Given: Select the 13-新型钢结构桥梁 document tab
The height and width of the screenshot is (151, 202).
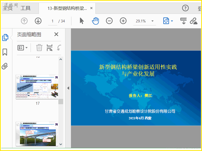Looking at the screenshot, I should [67, 8].
